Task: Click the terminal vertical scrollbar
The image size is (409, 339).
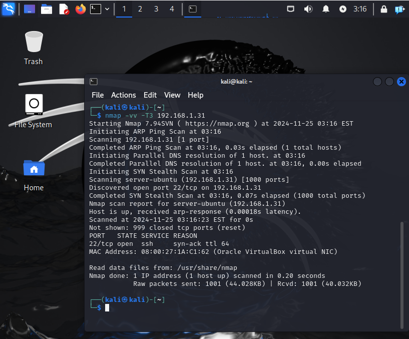Action: pos(402,275)
